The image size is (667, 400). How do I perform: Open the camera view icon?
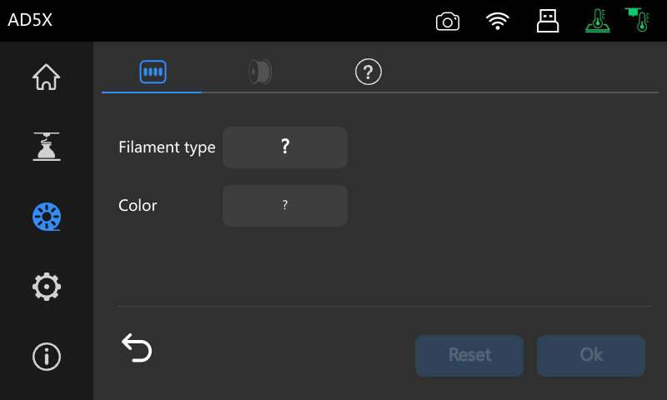pyautogui.click(x=448, y=22)
